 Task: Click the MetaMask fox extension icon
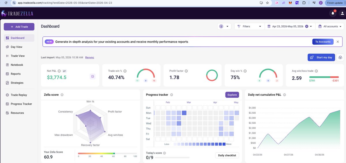(290, 3)
